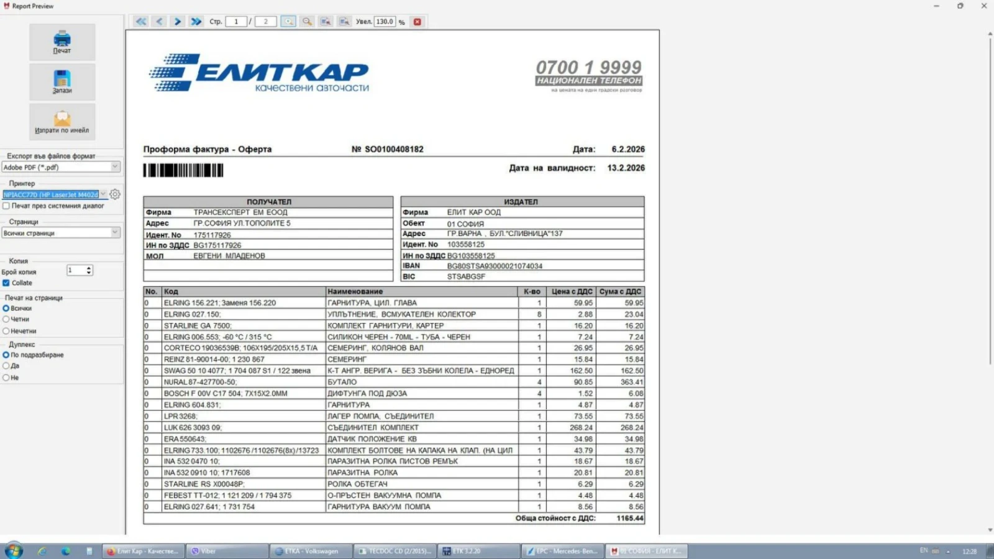Select duplex По подразбиране option
Viewport: 994px width, 559px height.
pos(6,355)
